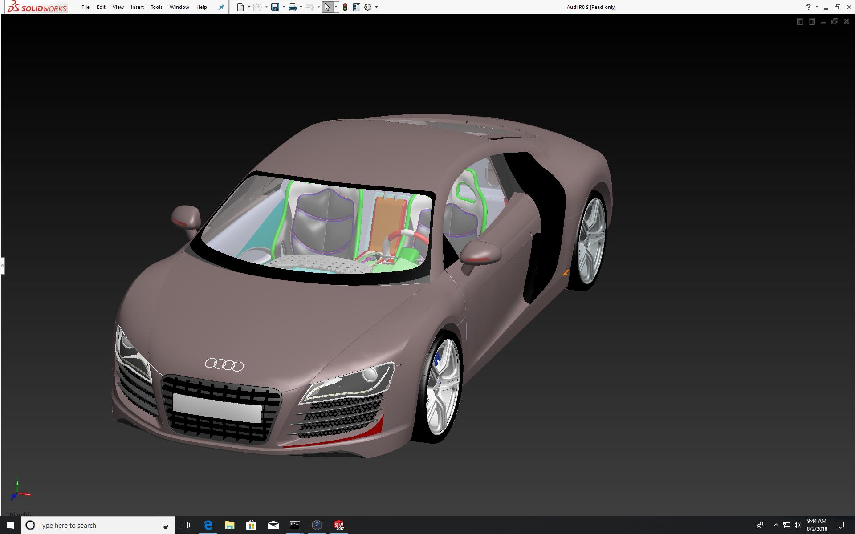Click the Options gear icon
This screenshot has height=534, width=855.
pos(368,7)
